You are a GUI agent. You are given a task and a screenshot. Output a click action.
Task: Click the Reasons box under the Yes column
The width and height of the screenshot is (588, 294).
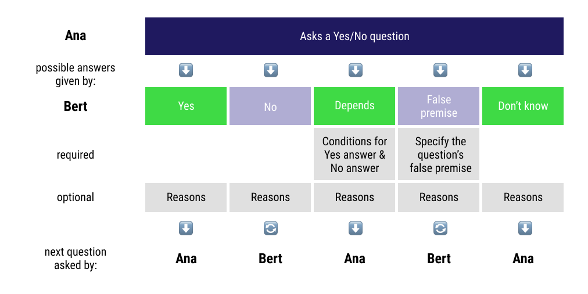pos(186,198)
